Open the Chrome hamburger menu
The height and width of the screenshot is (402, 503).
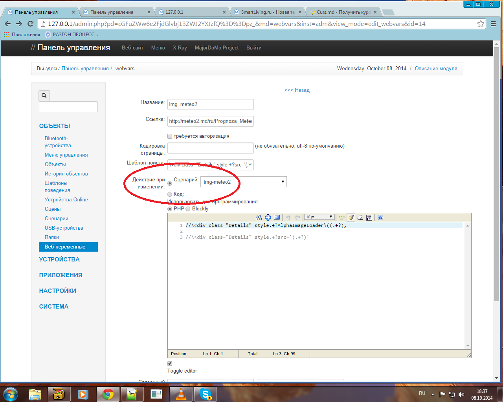tap(494, 24)
